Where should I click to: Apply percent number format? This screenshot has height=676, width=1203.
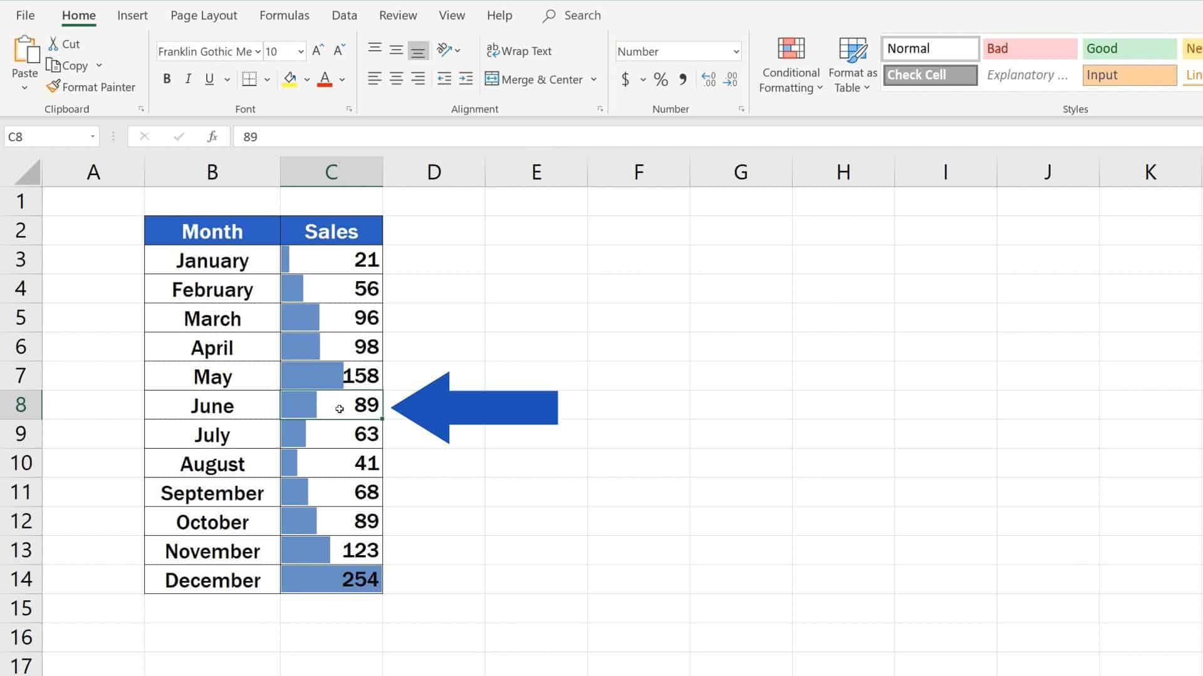tap(660, 79)
